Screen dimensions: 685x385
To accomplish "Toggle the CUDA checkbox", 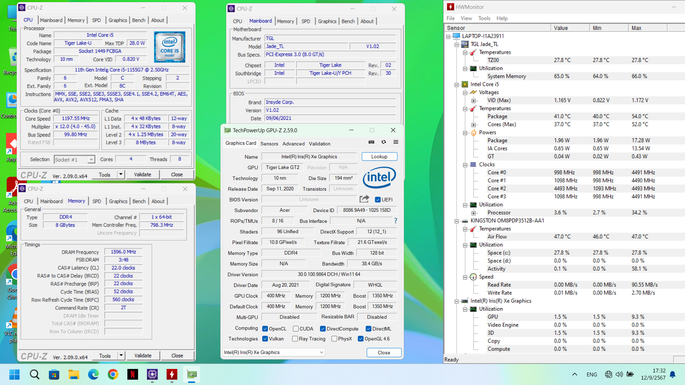I will coord(296,329).
